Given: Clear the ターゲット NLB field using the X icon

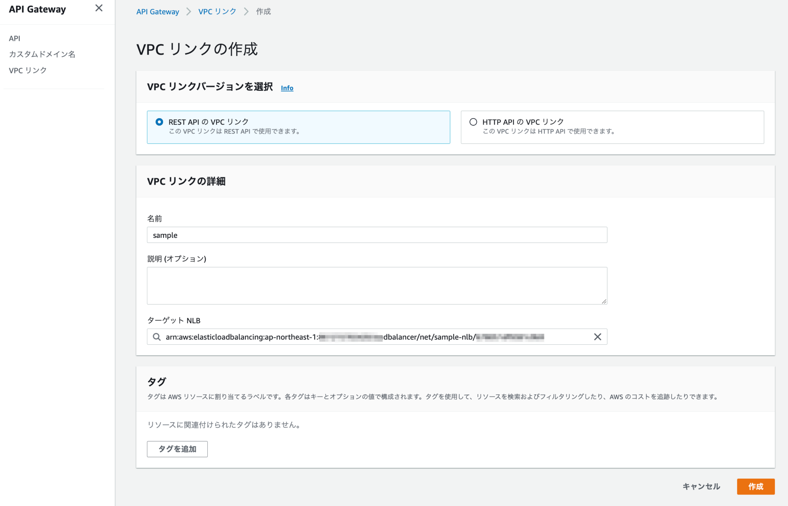Looking at the screenshot, I should (x=598, y=336).
